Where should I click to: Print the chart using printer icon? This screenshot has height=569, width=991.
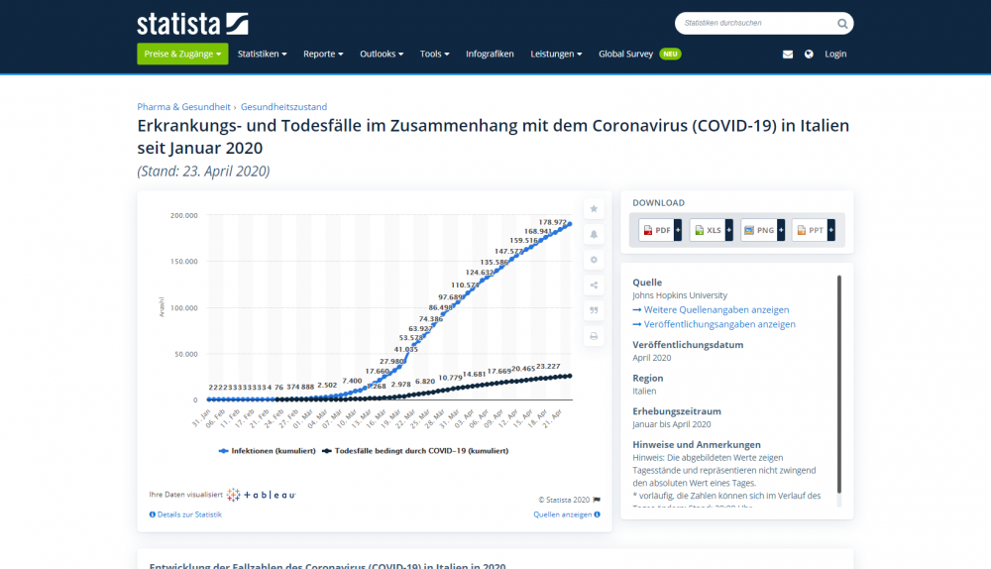[x=594, y=336]
